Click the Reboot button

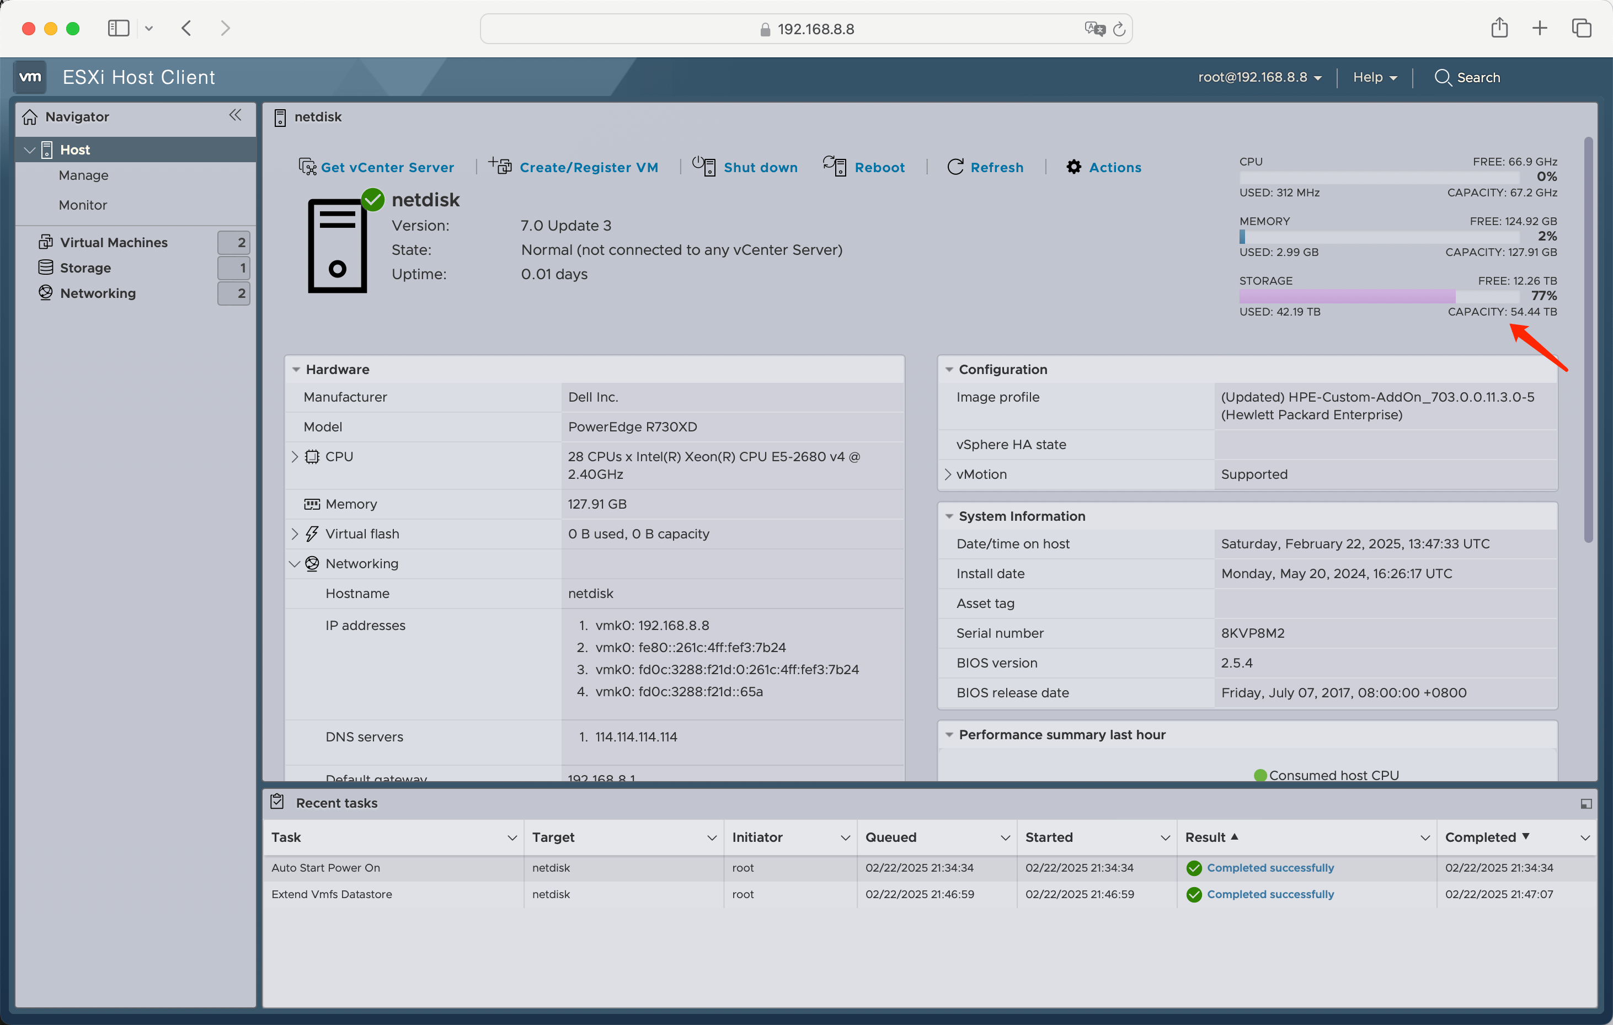coord(879,167)
